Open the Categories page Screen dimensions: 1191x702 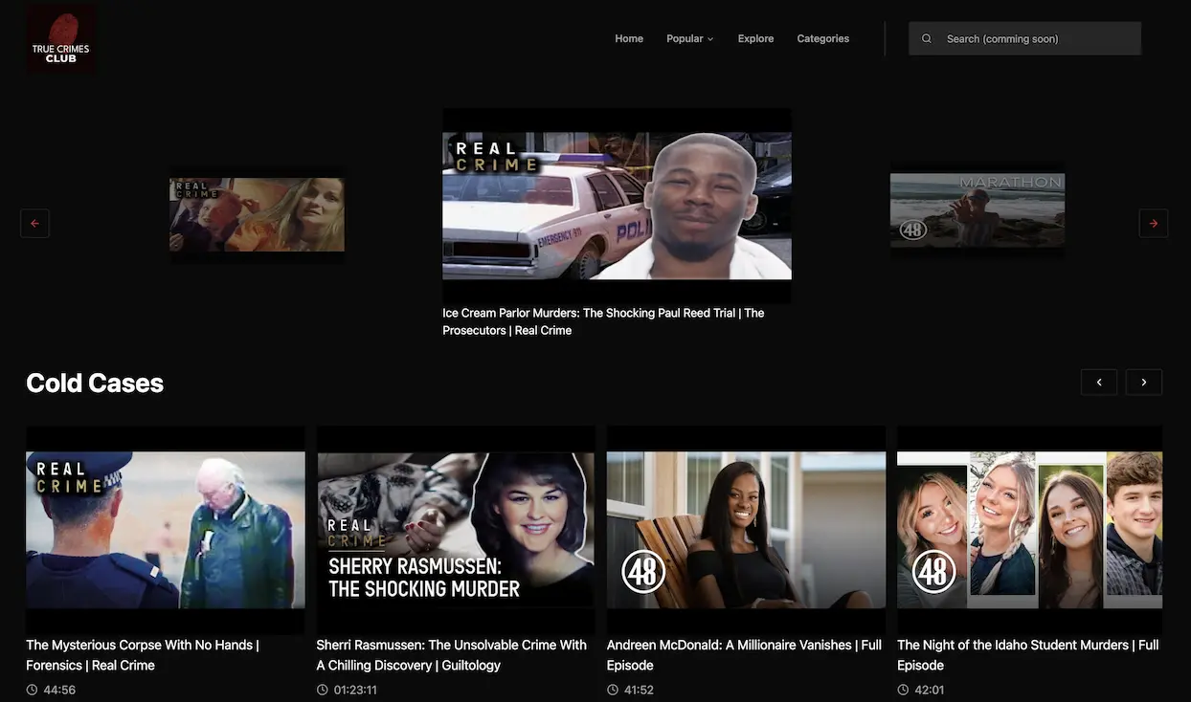coord(823,38)
